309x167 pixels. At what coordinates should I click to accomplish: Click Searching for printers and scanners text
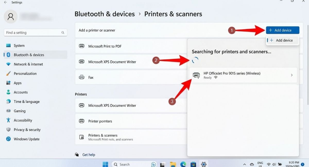(231, 52)
